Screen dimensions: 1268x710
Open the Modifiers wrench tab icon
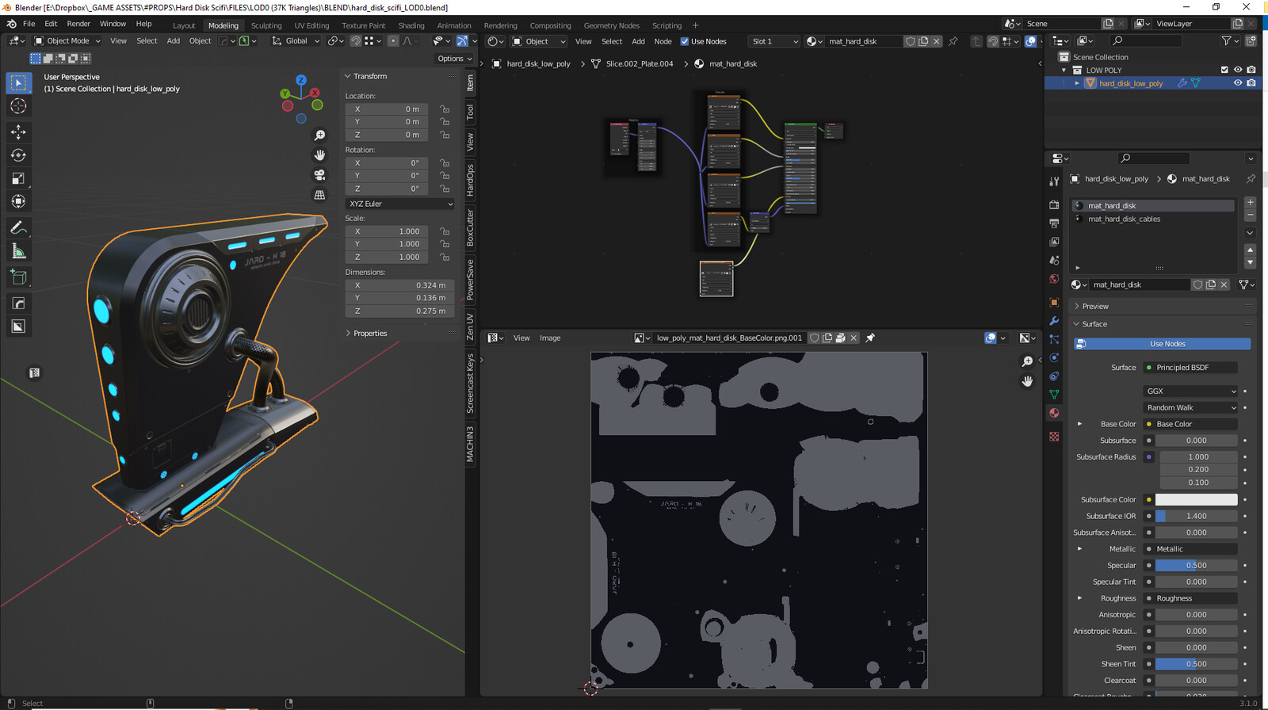tap(1054, 321)
